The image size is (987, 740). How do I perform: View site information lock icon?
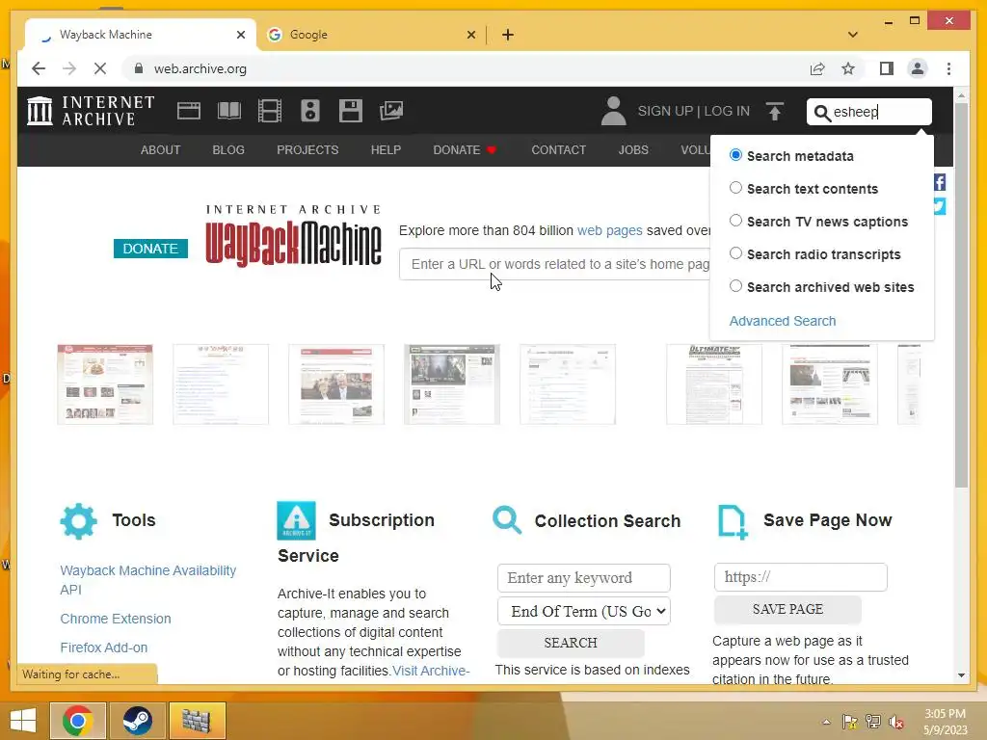tap(139, 68)
